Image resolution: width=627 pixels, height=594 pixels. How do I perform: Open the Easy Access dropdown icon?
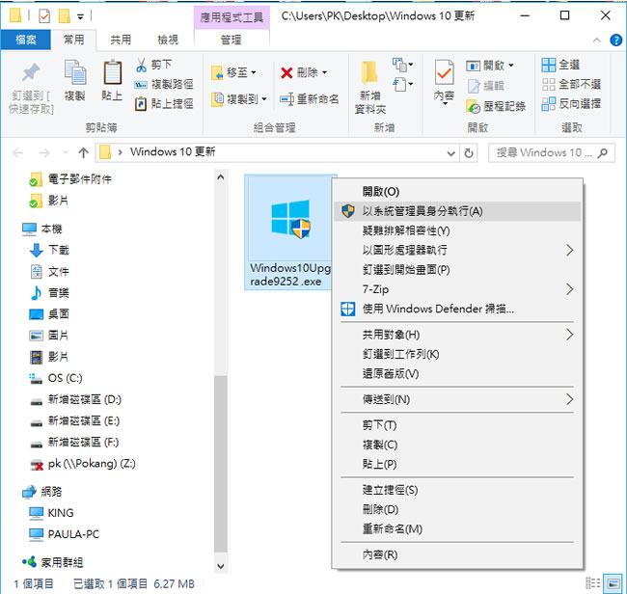point(402,84)
